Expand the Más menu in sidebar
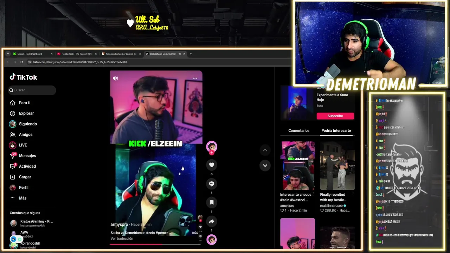Image resolution: width=450 pixels, height=253 pixels. click(18, 198)
